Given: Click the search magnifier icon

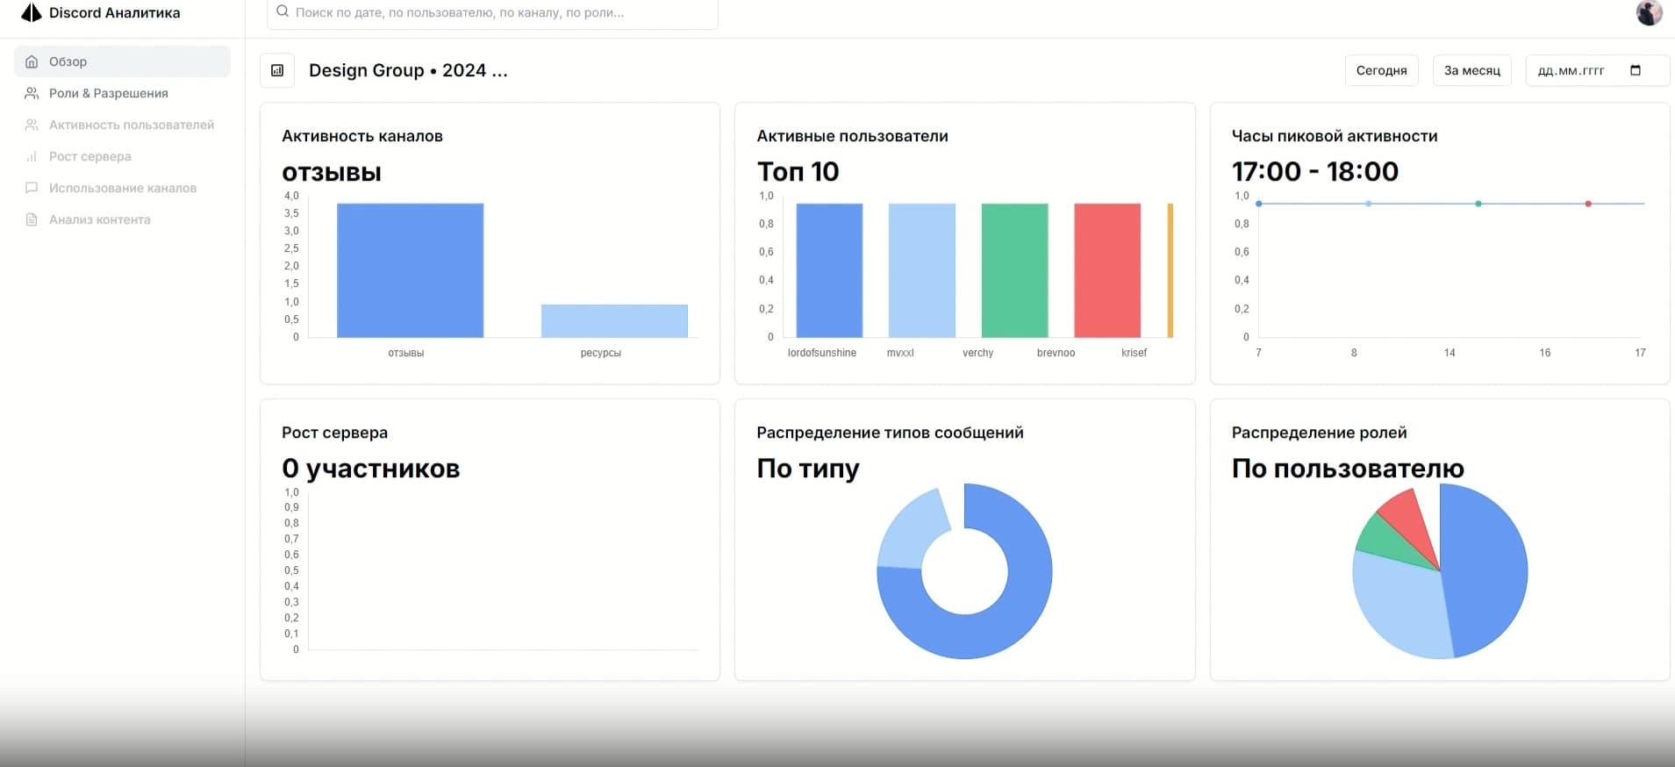Looking at the screenshot, I should (283, 12).
